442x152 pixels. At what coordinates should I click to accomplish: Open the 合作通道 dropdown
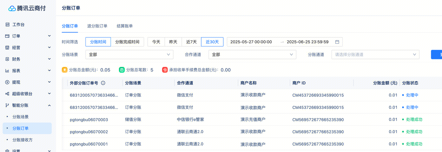coord(252,54)
